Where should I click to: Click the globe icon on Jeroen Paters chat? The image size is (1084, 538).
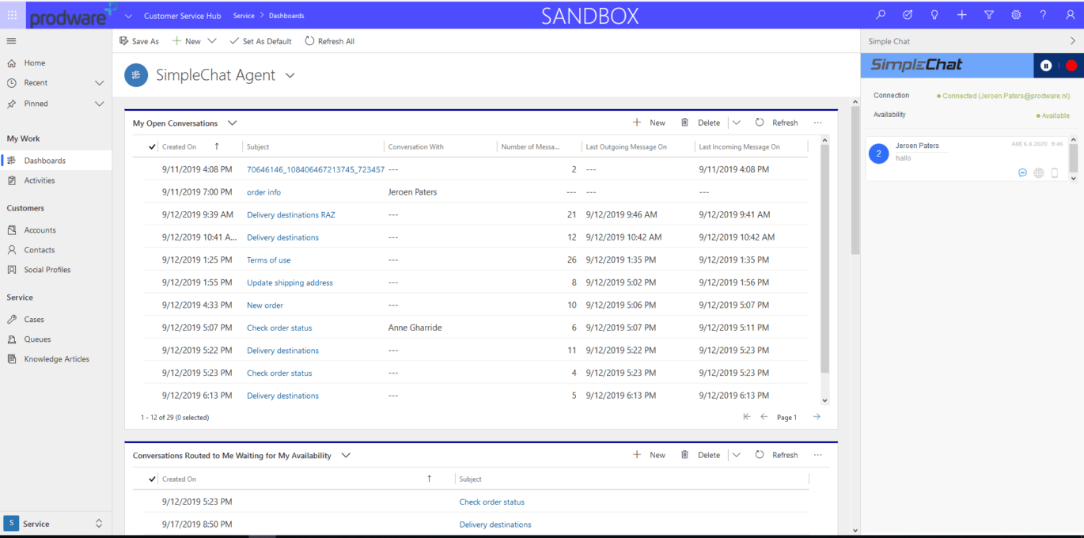click(x=1039, y=172)
